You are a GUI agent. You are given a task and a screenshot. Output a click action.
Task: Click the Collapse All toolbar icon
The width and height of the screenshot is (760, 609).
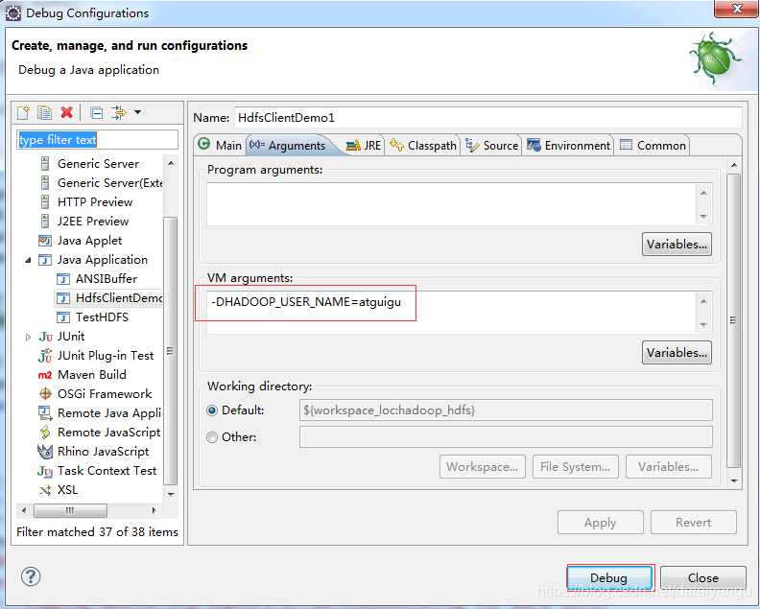click(97, 112)
